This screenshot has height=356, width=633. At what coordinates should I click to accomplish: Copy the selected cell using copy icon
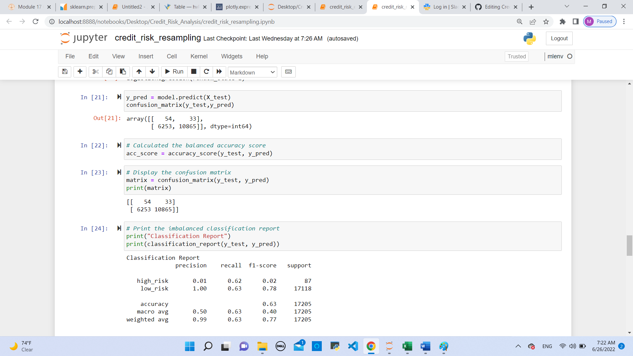pyautogui.click(x=109, y=72)
